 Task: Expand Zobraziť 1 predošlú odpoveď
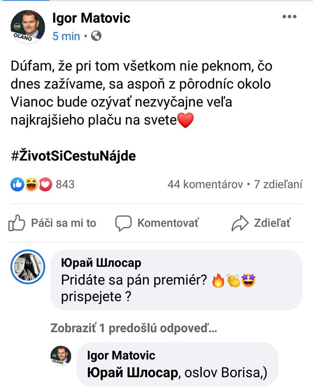(134, 328)
